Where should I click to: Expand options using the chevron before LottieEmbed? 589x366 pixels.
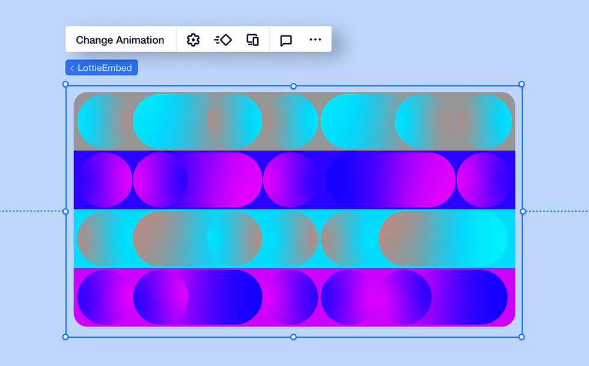click(73, 67)
